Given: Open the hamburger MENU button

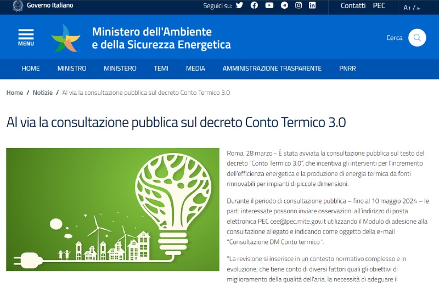Looking at the screenshot, I should click(26, 37).
